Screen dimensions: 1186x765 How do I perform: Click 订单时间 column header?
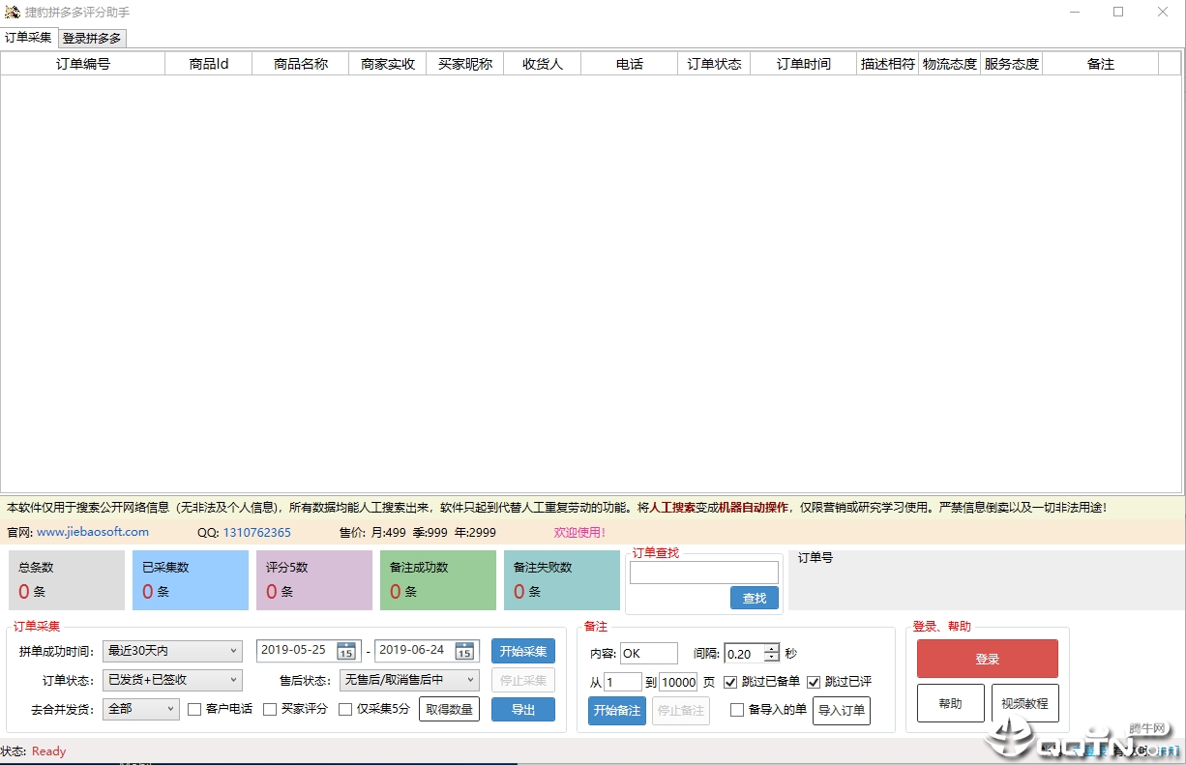pyautogui.click(x=804, y=64)
